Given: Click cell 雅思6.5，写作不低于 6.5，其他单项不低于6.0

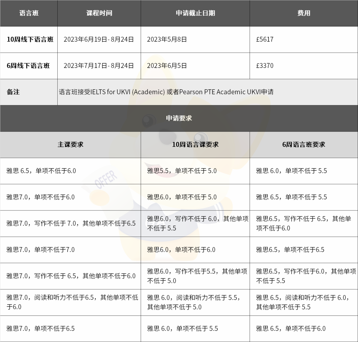Looking at the screenshot, I should [303, 223].
